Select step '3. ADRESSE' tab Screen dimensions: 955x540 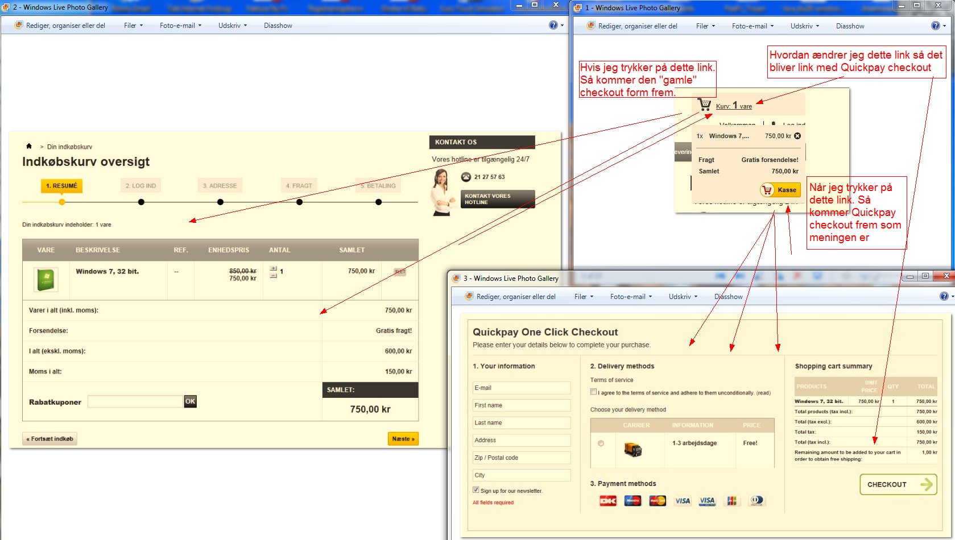220,186
